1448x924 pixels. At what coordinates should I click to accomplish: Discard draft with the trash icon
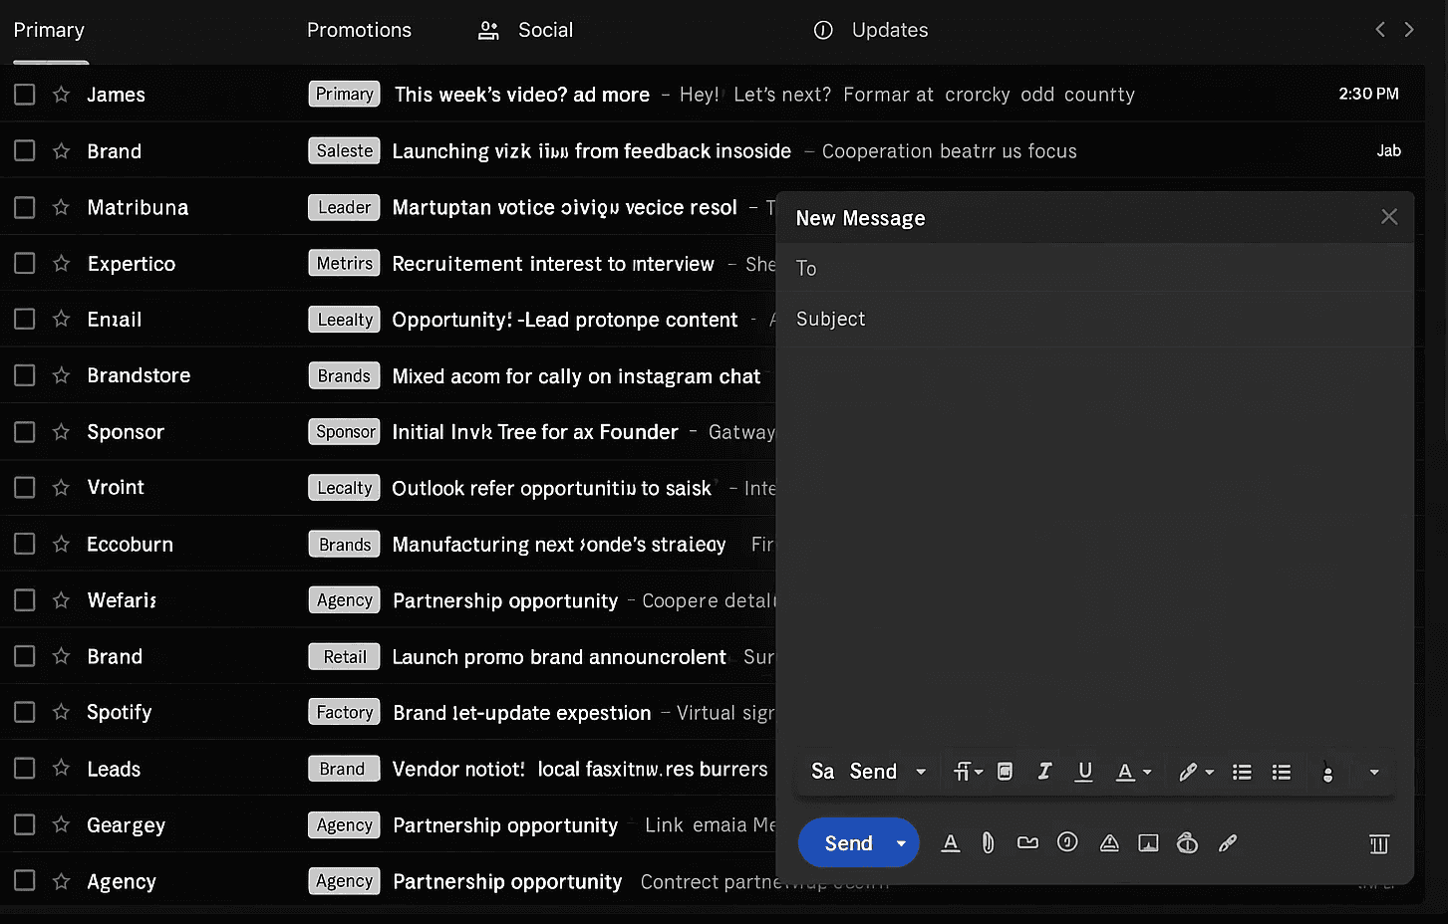point(1379,844)
